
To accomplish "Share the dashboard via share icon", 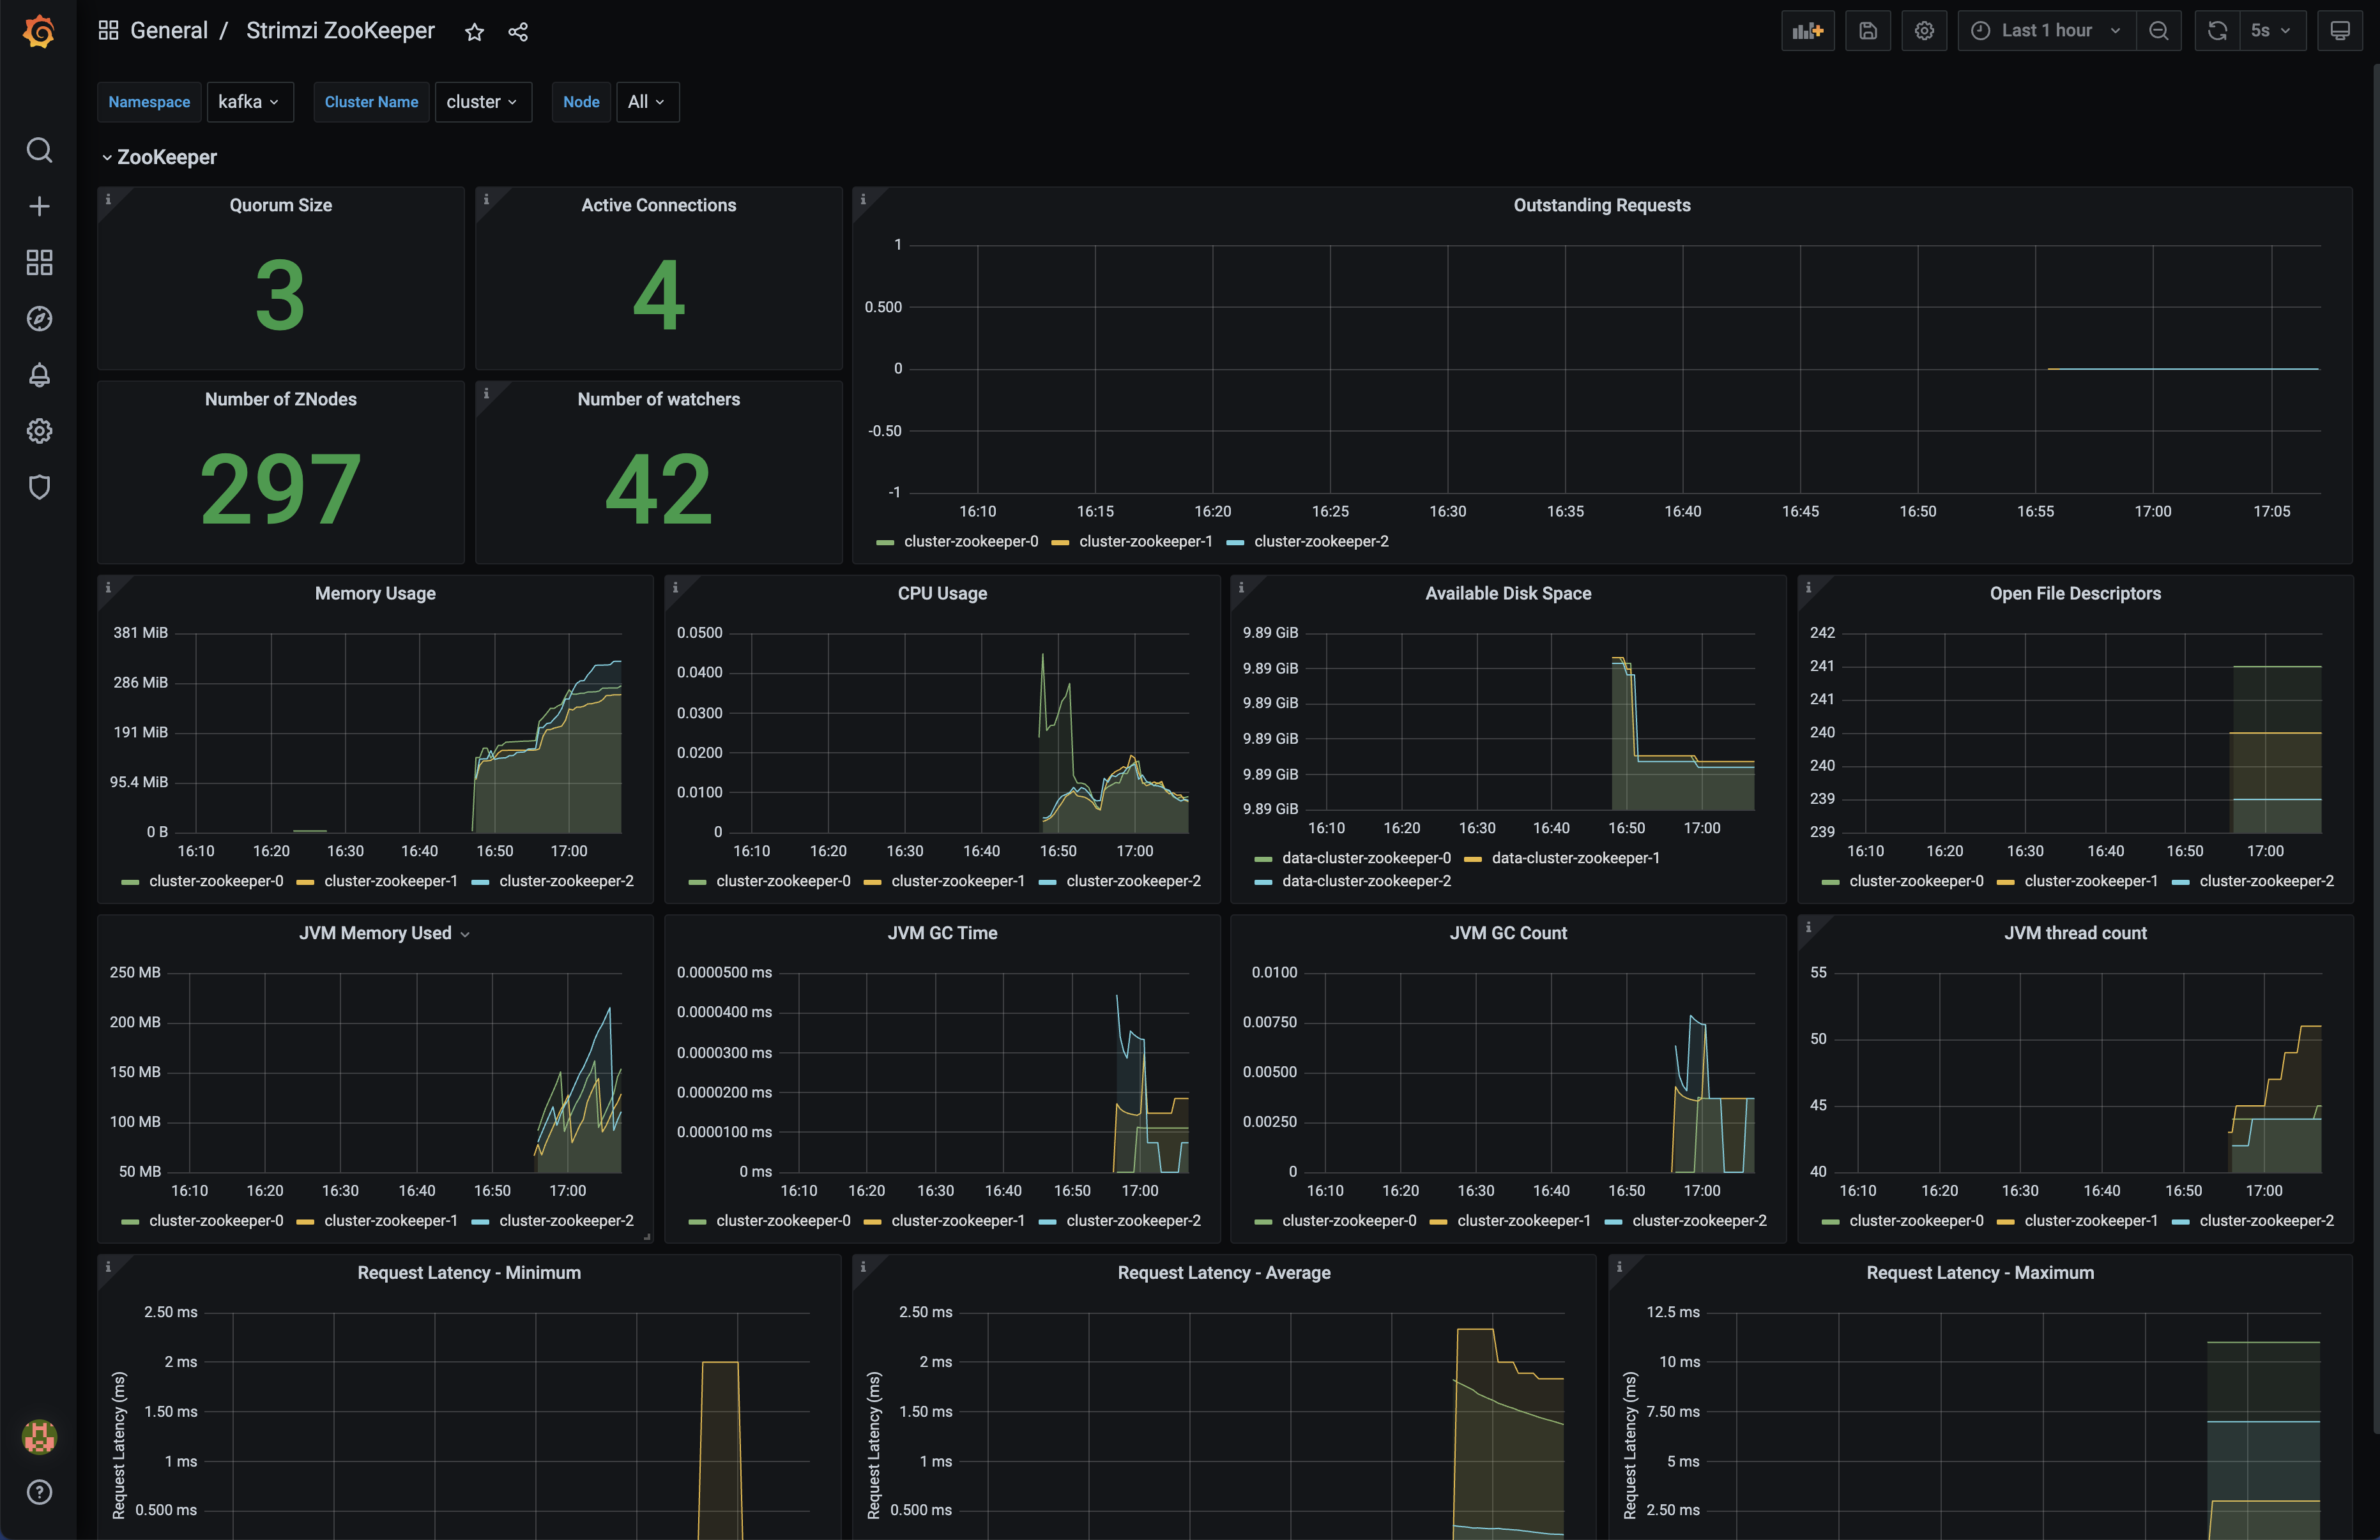I will (x=518, y=32).
